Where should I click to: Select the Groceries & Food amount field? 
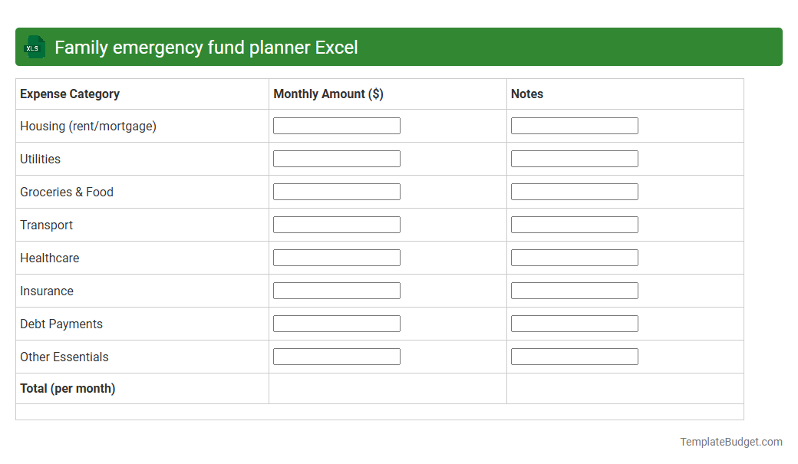tap(336, 191)
